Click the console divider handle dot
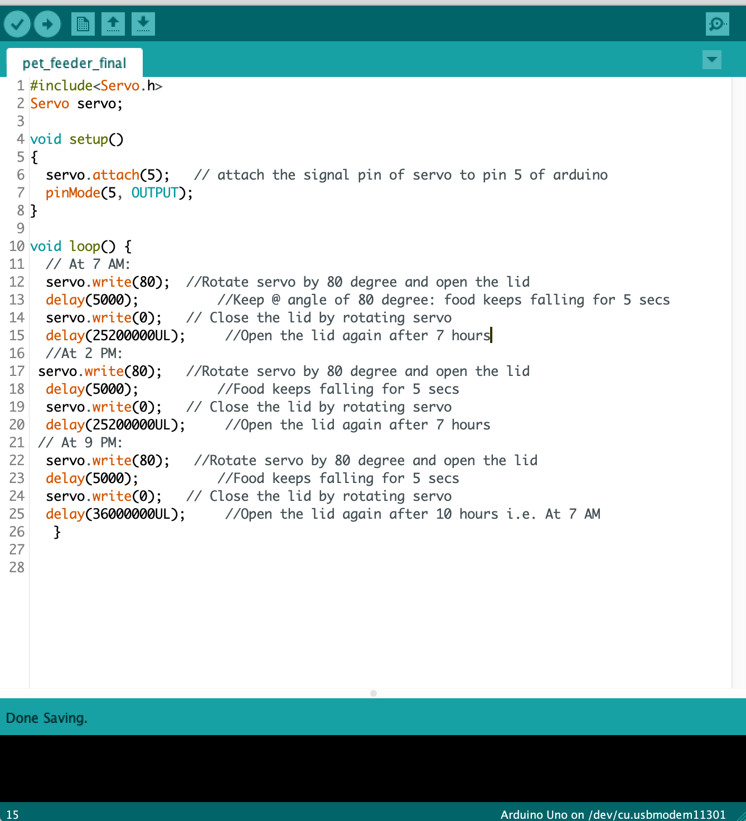746x821 pixels. pyautogui.click(x=374, y=693)
